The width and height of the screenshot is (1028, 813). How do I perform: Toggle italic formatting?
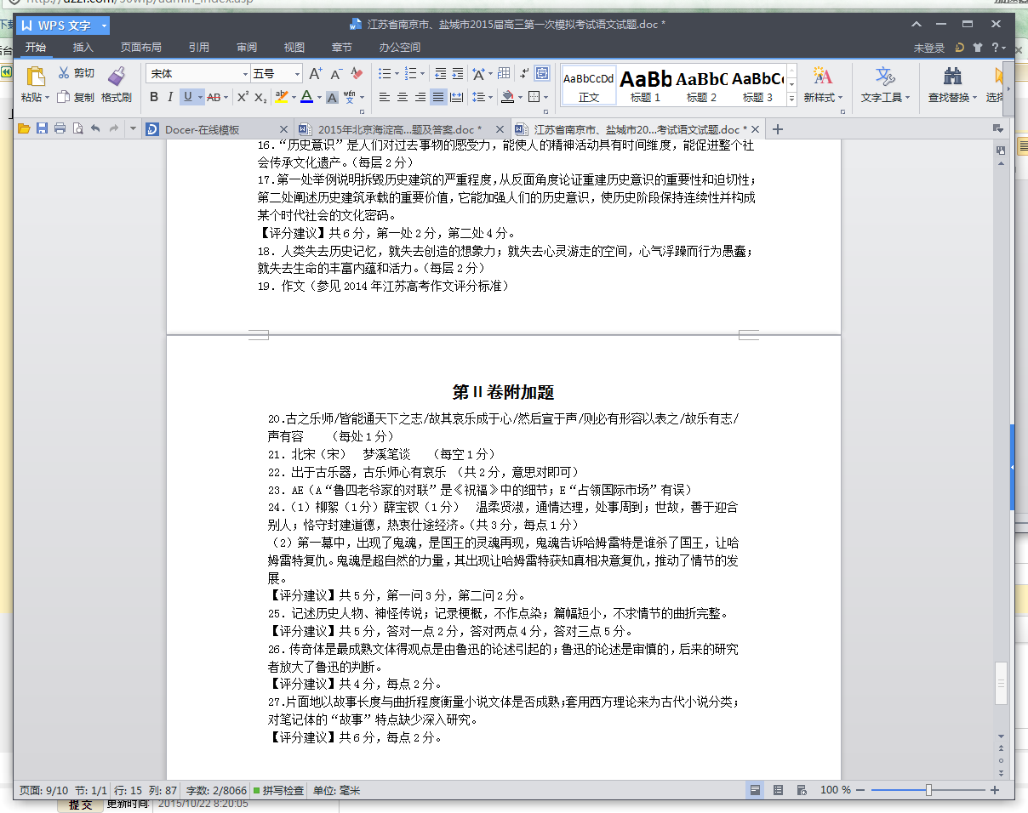pos(170,97)
